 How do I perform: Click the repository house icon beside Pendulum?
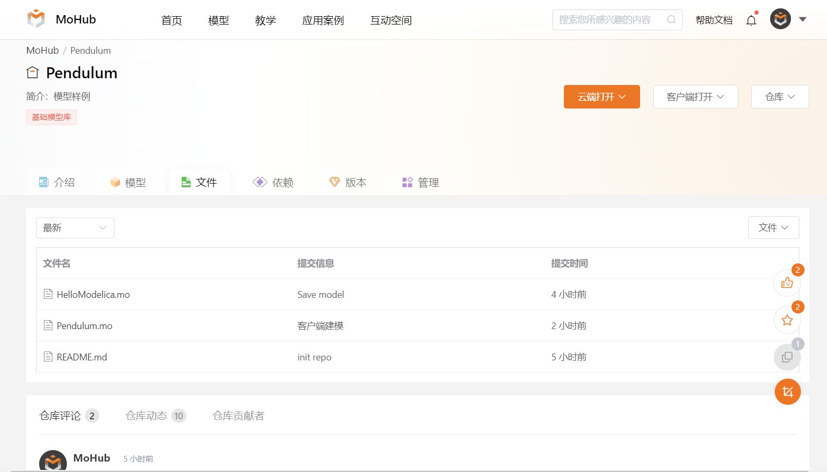(x=32, y=72)
